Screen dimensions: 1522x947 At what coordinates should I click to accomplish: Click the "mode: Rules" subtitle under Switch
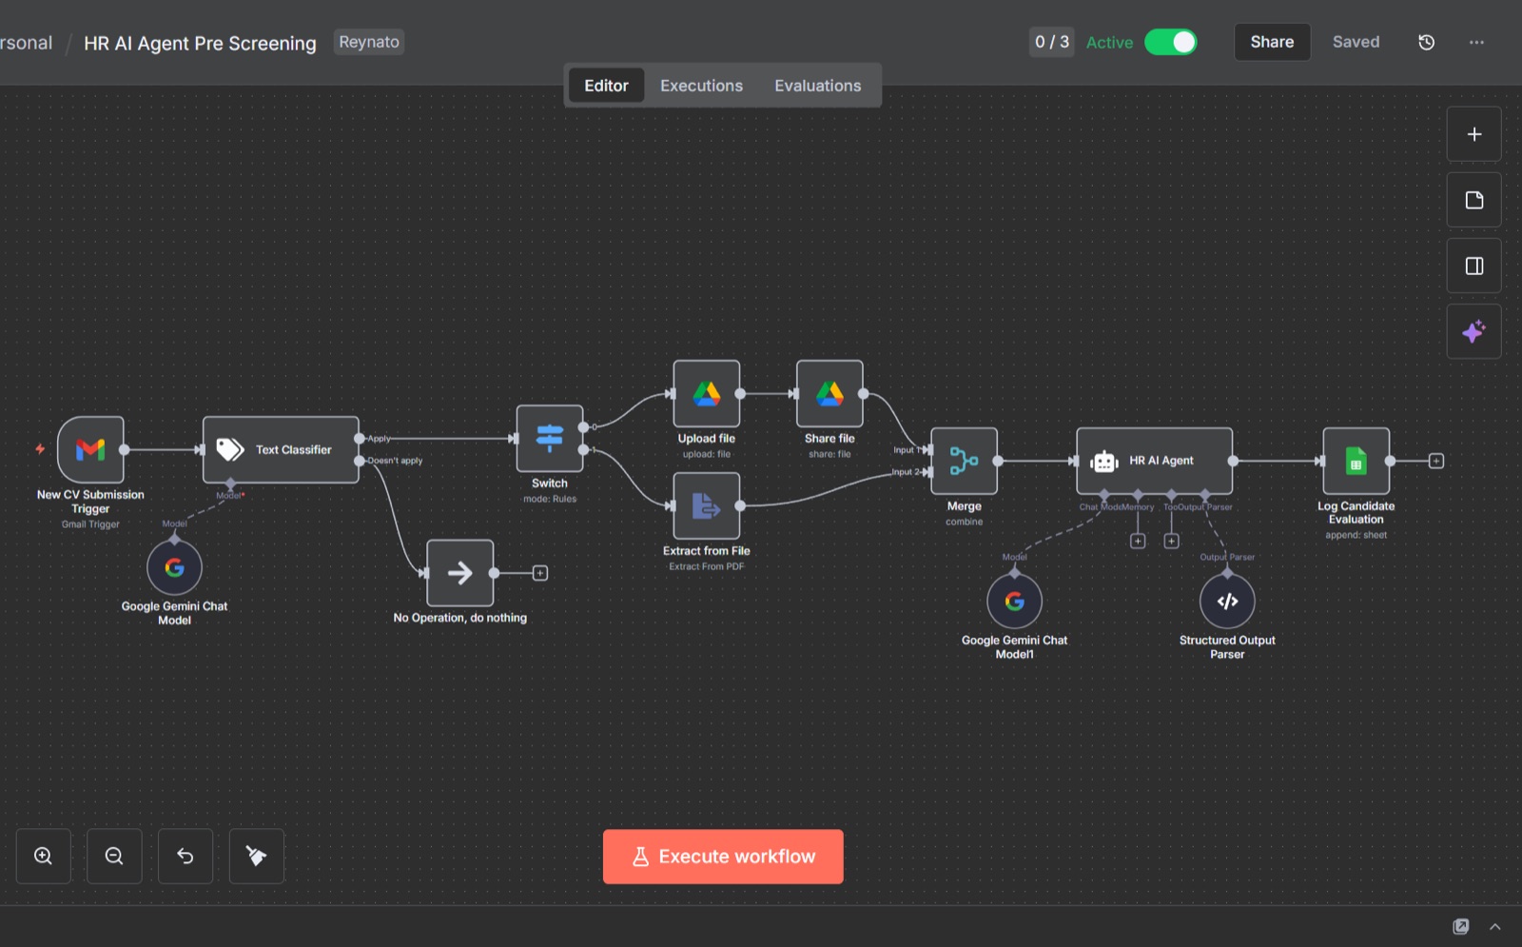coord(550,499)
